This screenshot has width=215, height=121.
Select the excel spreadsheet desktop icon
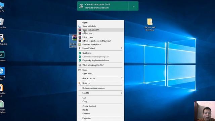tap(2, 104)
